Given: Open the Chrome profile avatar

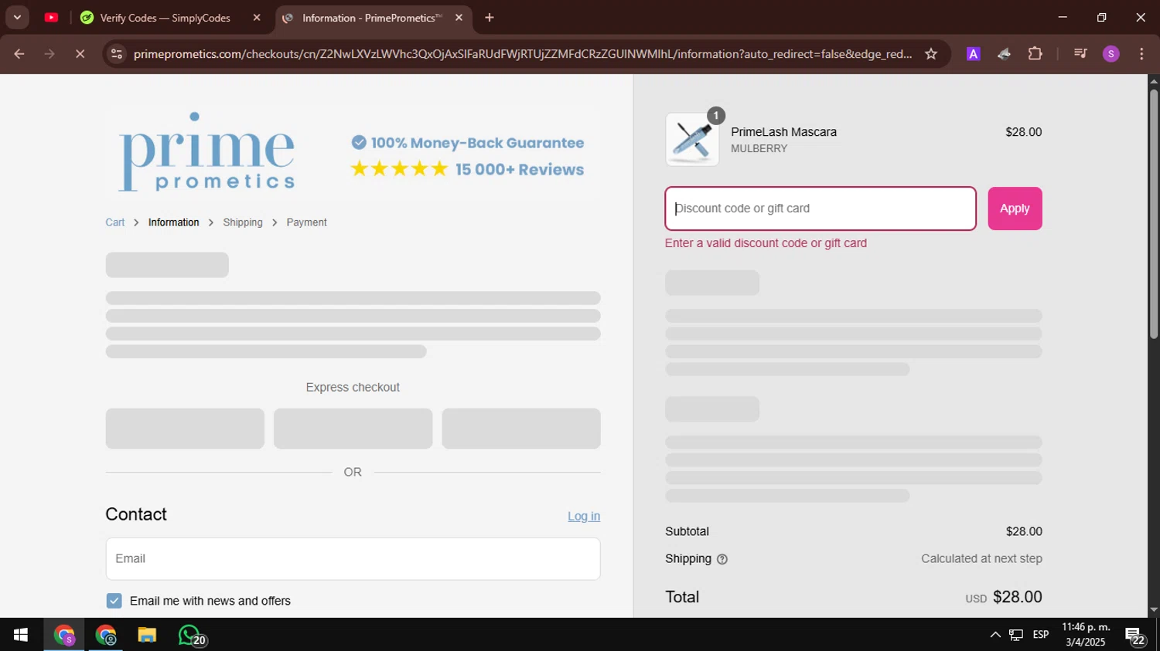Looking at the screenshot, I should coord(1111,54).
